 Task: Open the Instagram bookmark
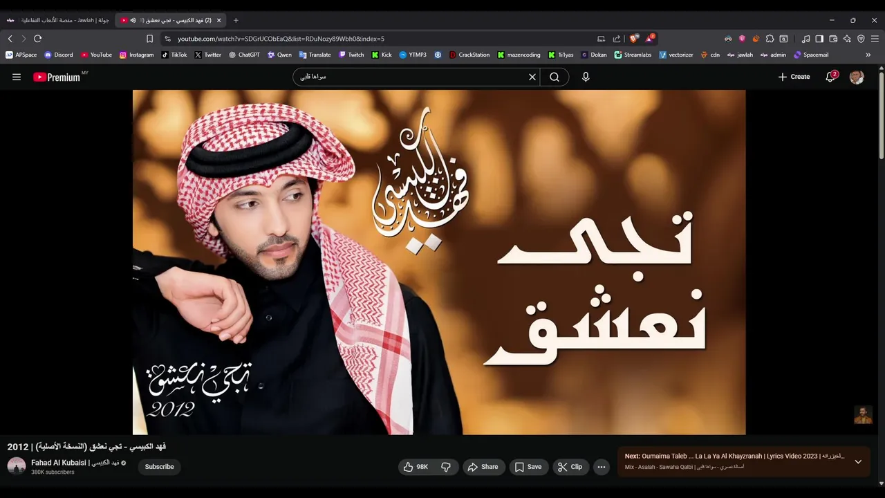coord(136,55)
